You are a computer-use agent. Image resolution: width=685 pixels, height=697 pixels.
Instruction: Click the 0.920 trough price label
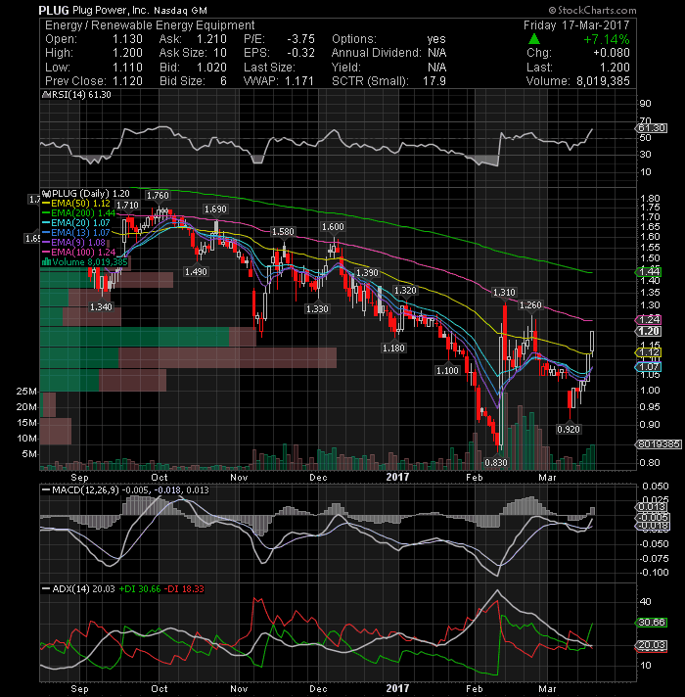[x=569, y=430]
